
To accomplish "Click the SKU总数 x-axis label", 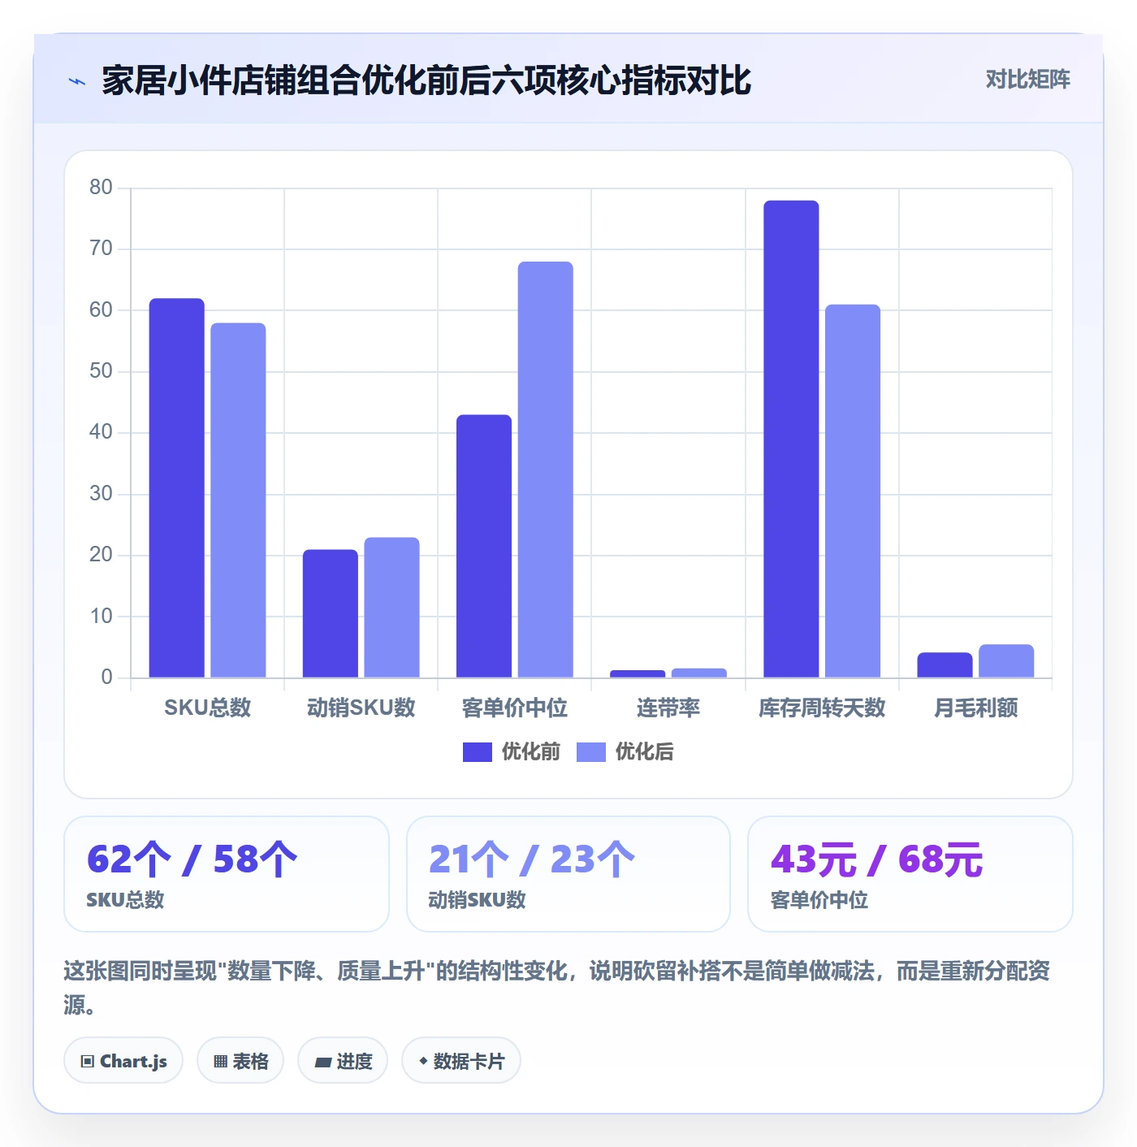I will (x=208, y=708).
